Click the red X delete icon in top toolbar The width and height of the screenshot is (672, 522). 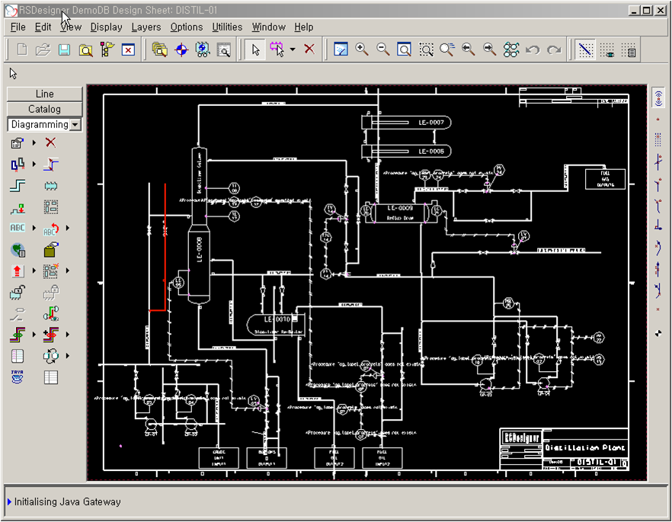point(309,50)
